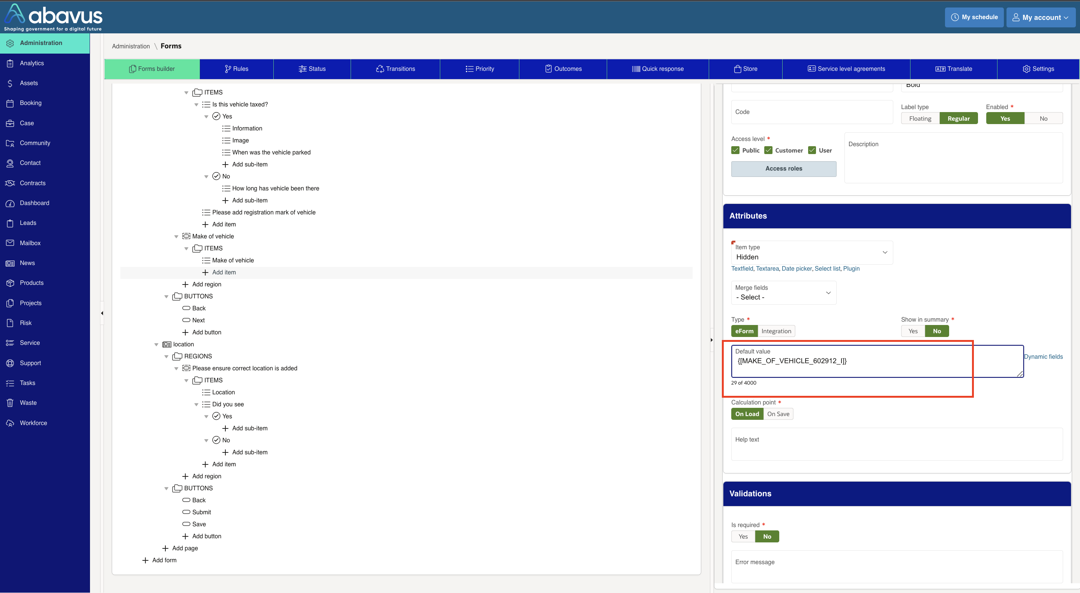Collapse the 'Is this vehicle taxed?' item

click(196, 105)
